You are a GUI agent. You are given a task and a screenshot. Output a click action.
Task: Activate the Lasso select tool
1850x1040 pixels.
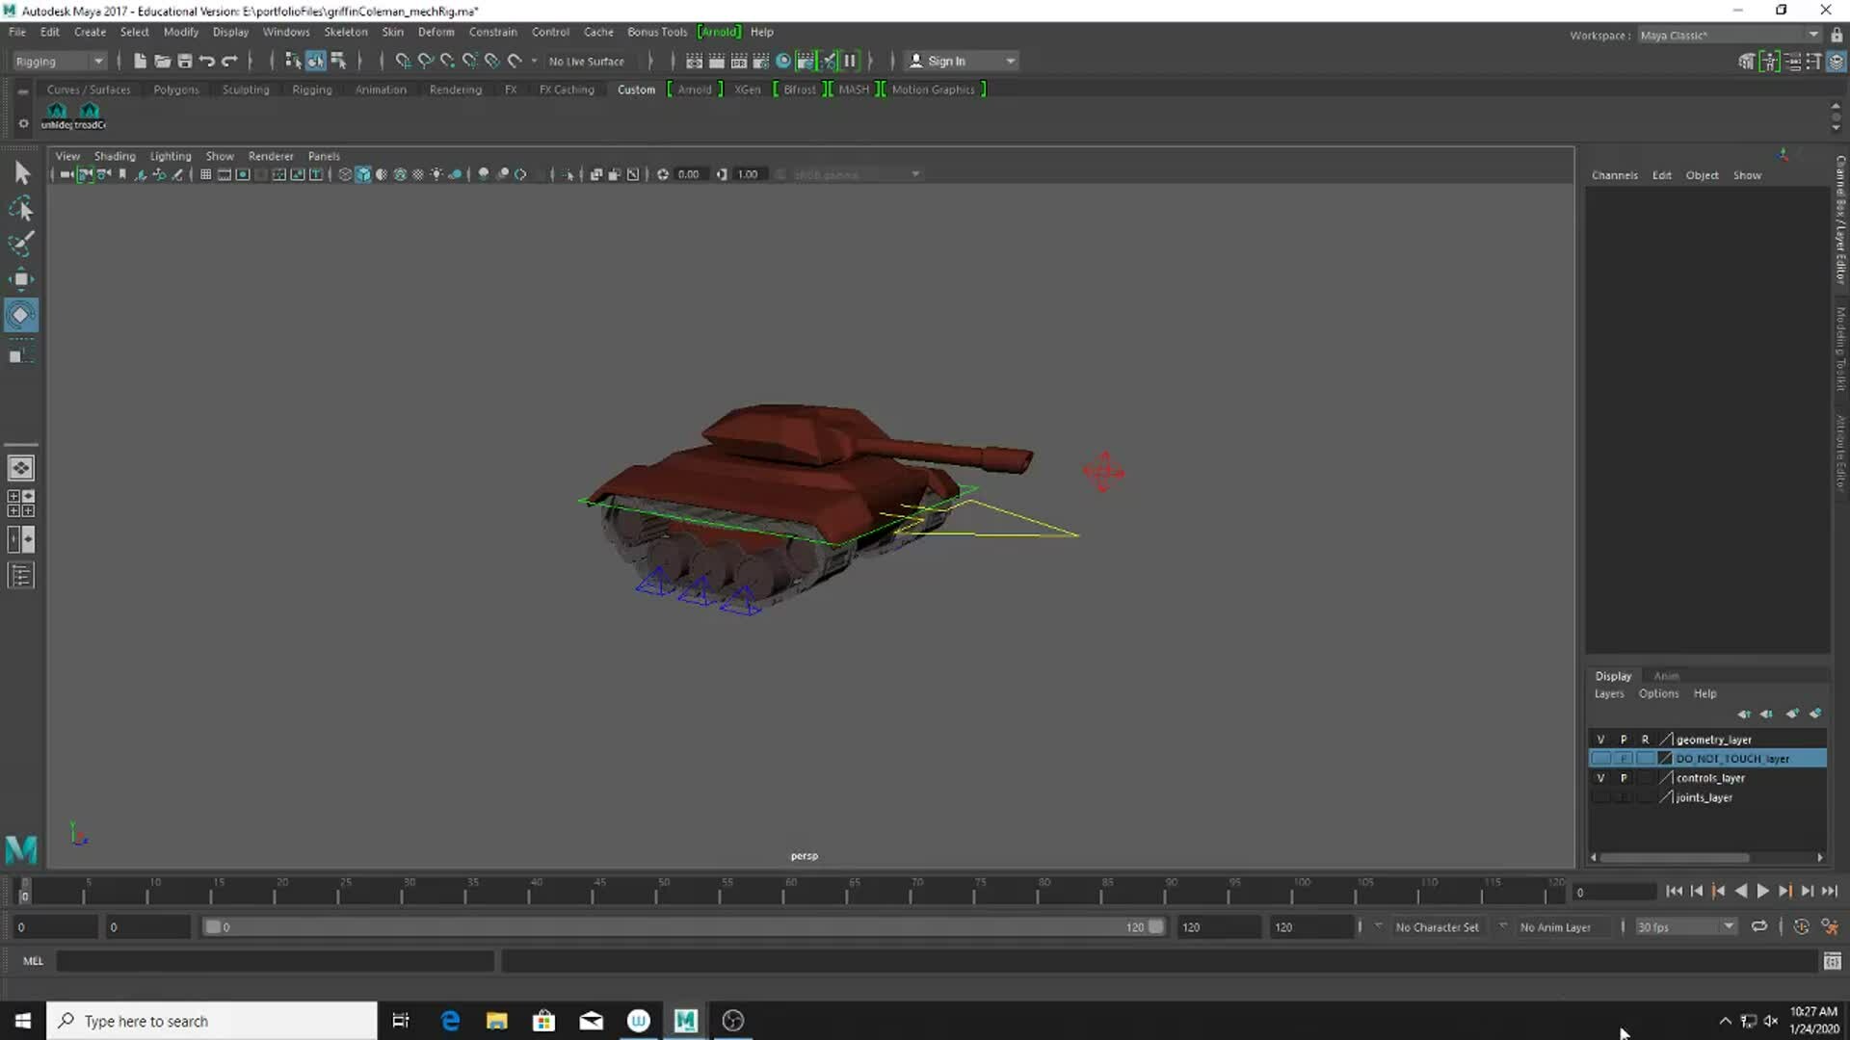click(x=20, y=208)
